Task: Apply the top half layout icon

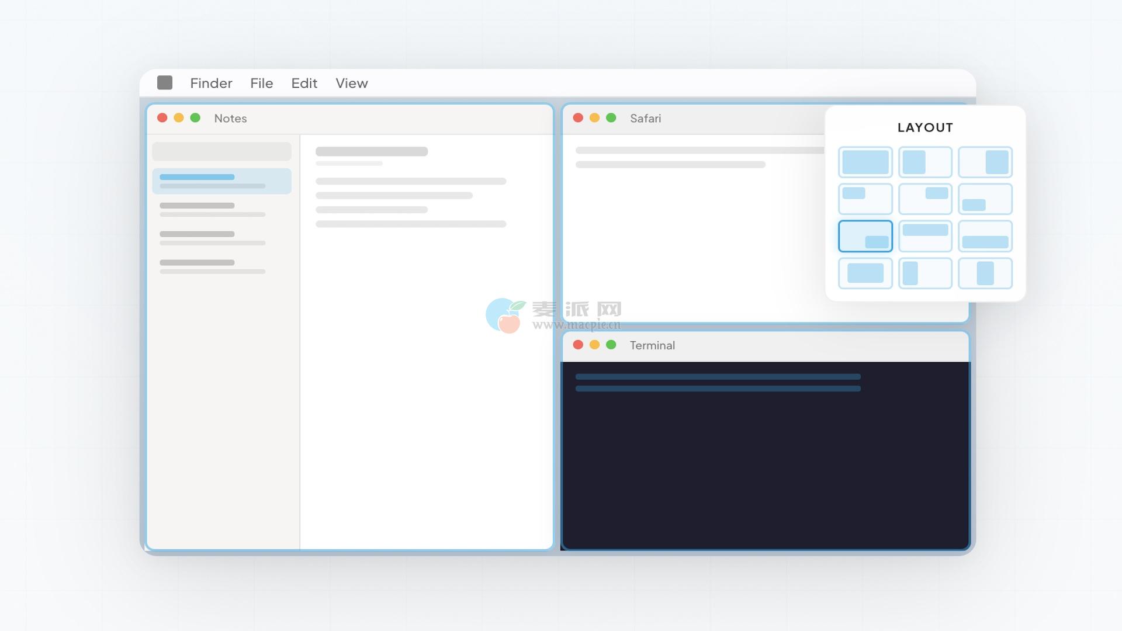Action: [925, 236]
